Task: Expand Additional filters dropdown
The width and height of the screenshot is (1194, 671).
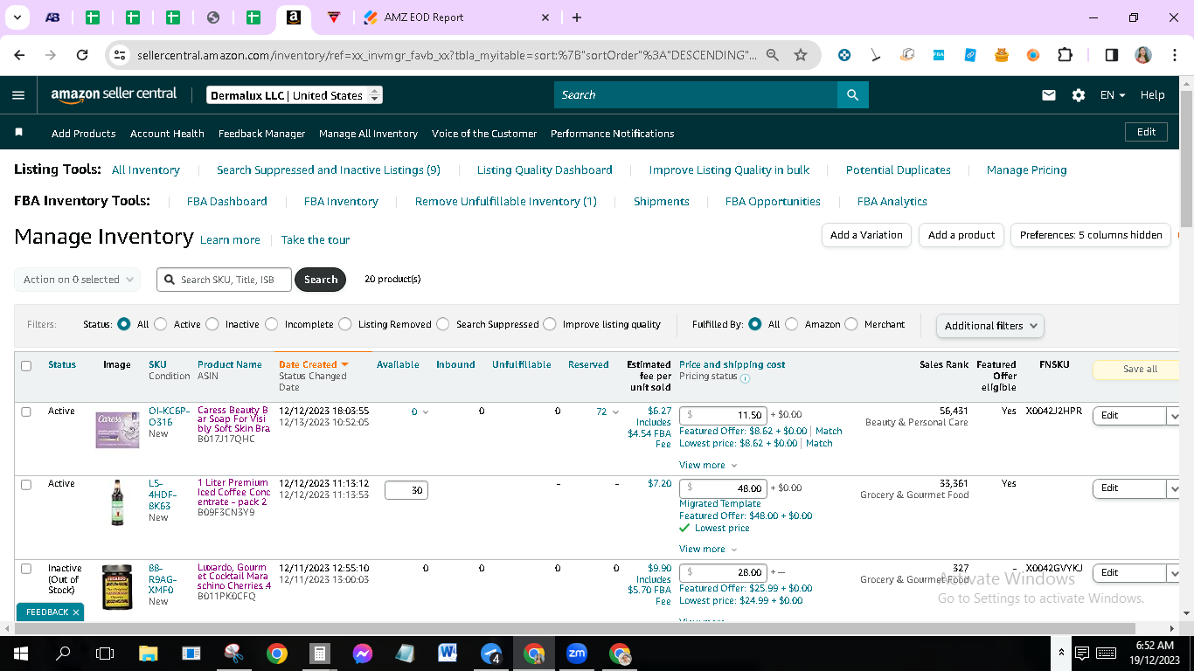Action: pyautogui.click(x=989, y=326)
